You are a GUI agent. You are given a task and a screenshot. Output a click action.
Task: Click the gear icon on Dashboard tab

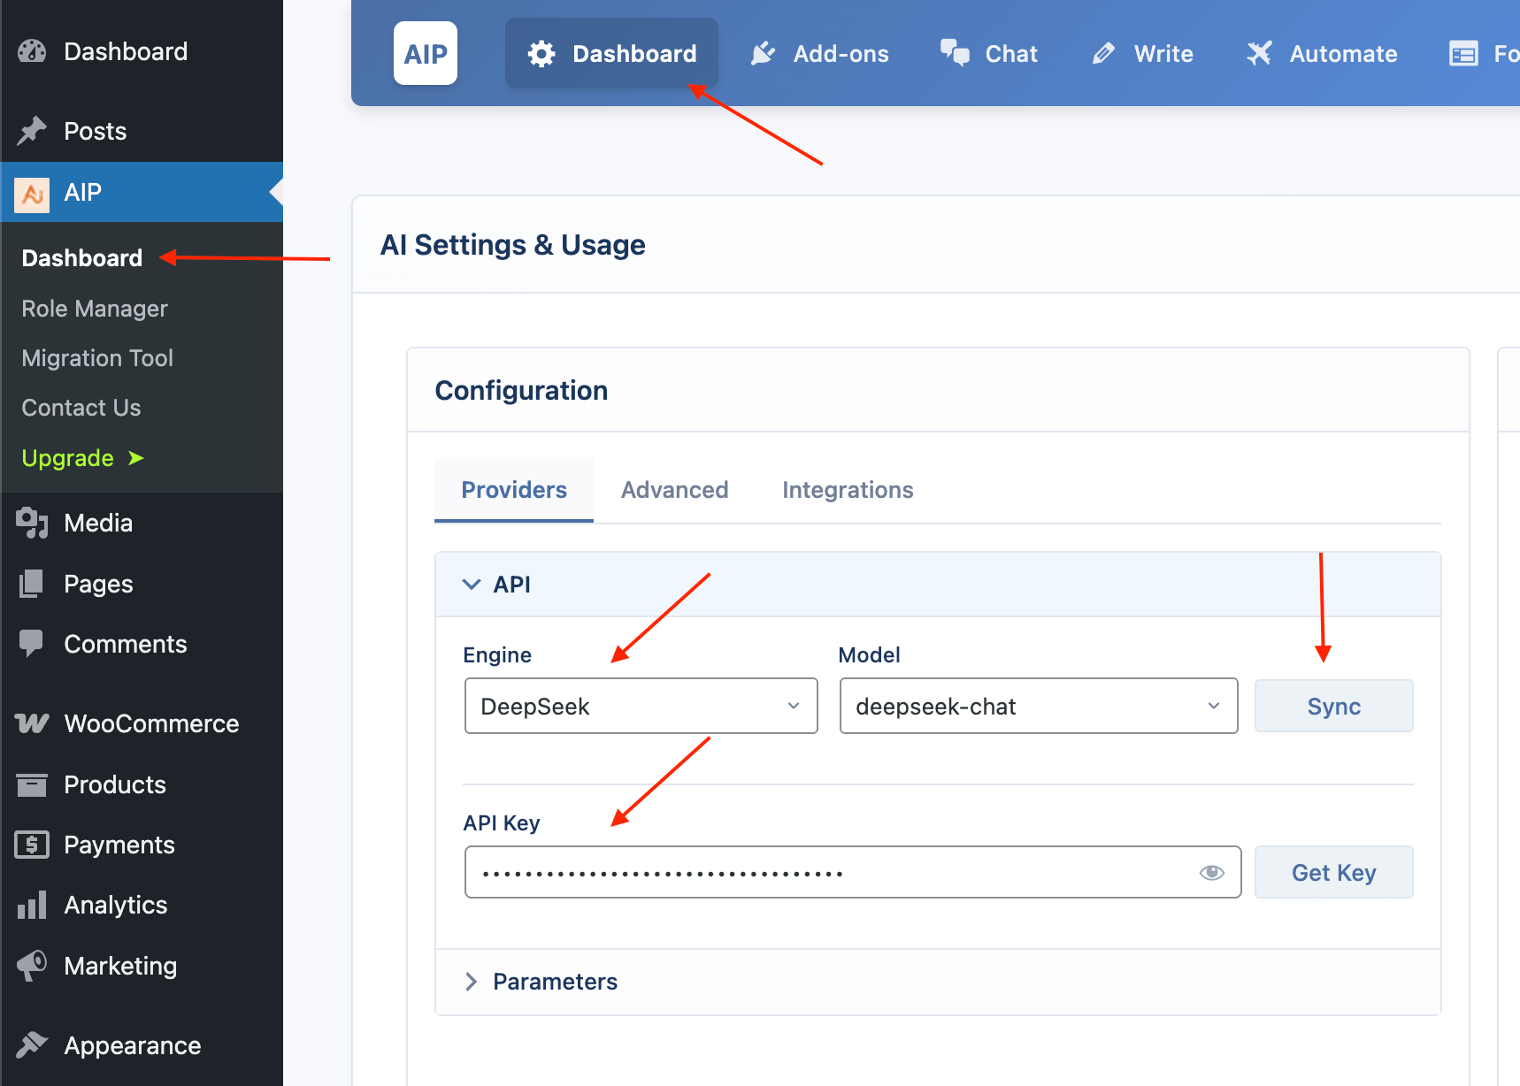(541, 54)
